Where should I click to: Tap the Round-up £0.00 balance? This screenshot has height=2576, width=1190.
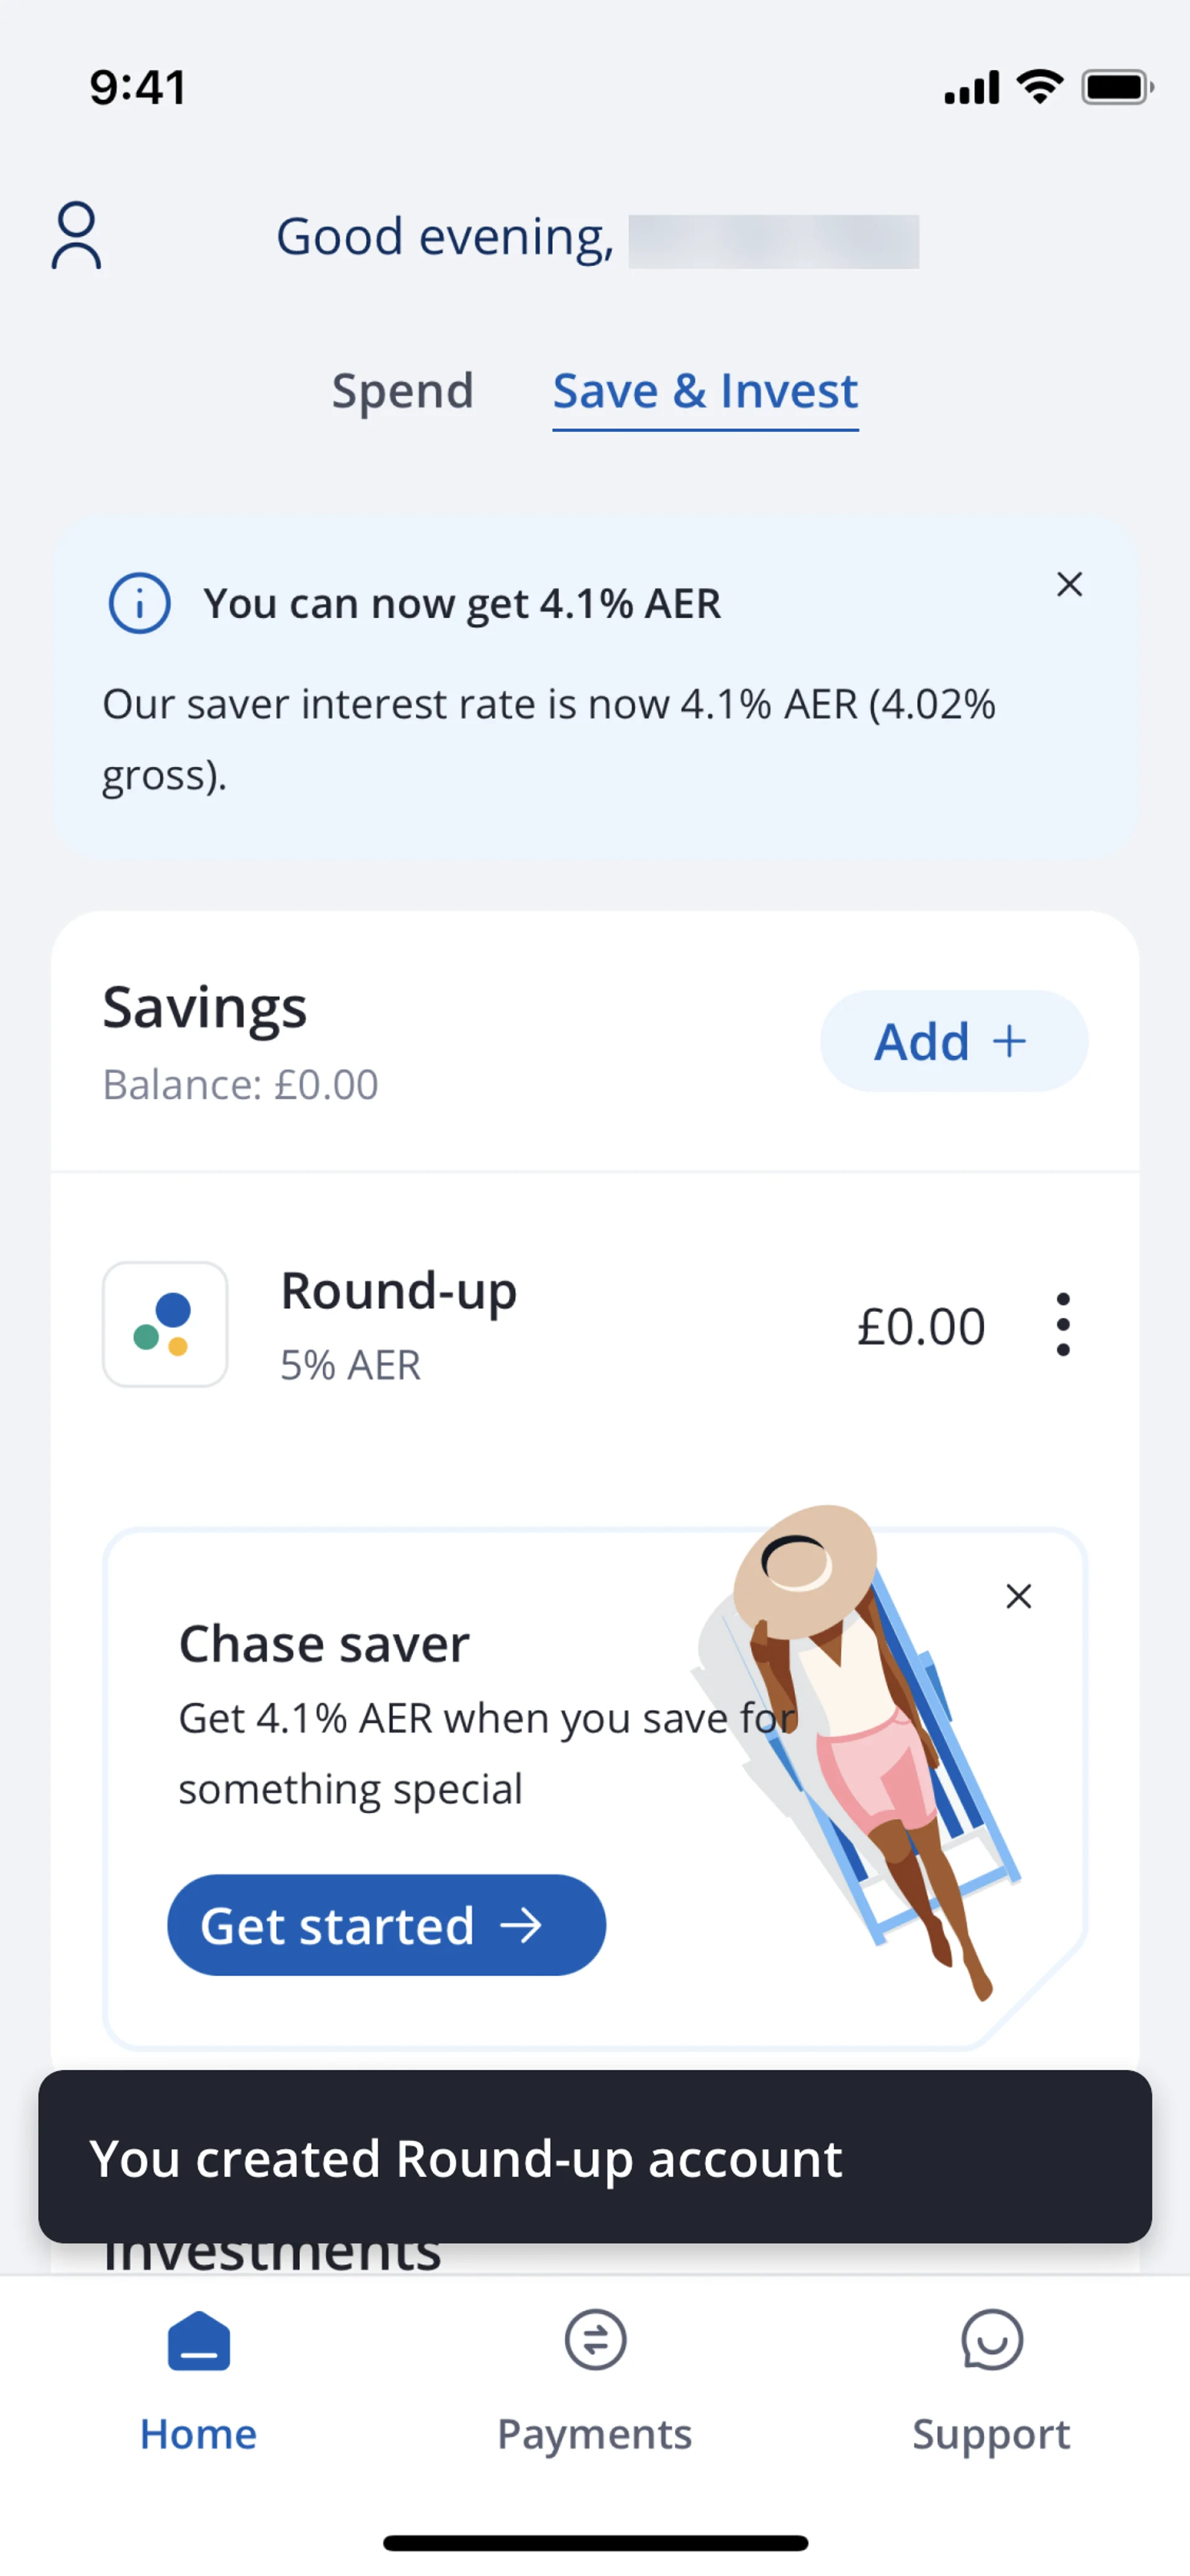[921, 1326]
